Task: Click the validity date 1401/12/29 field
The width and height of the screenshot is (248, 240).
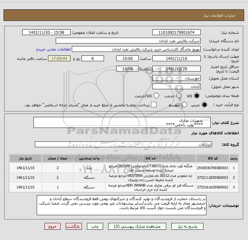Action: (x=176, y=69)
